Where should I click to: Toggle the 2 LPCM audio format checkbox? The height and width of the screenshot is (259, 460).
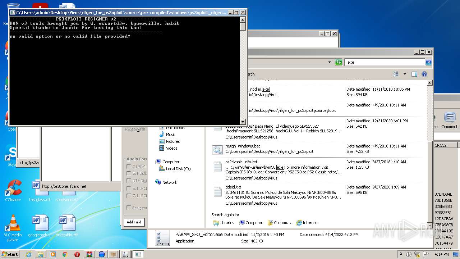pos(129,167)
